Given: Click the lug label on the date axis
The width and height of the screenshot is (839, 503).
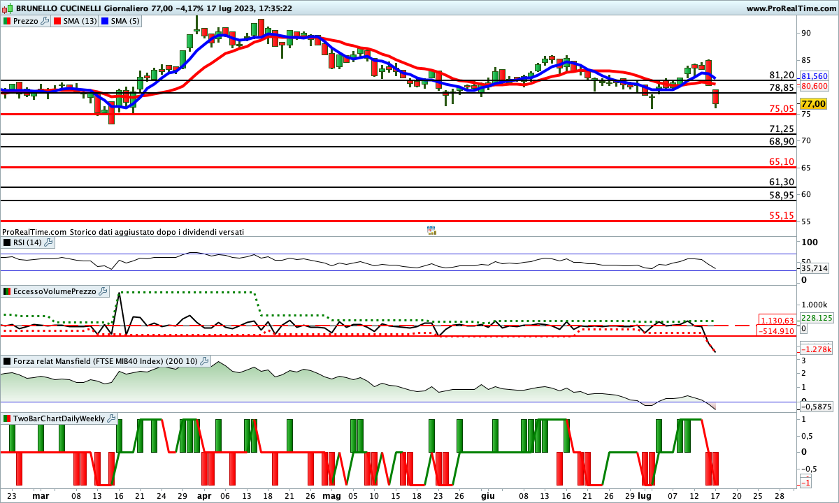Looking at the screenshot, I should pyautogui.click(x=644, y=495).
